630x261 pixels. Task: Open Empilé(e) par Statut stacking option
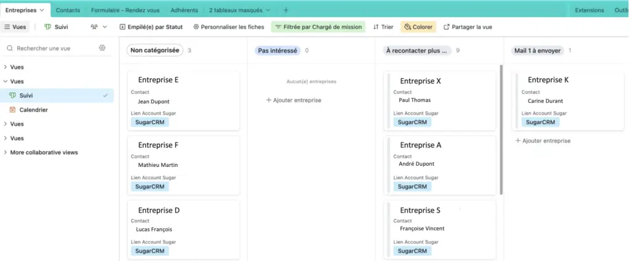[151, 27]
